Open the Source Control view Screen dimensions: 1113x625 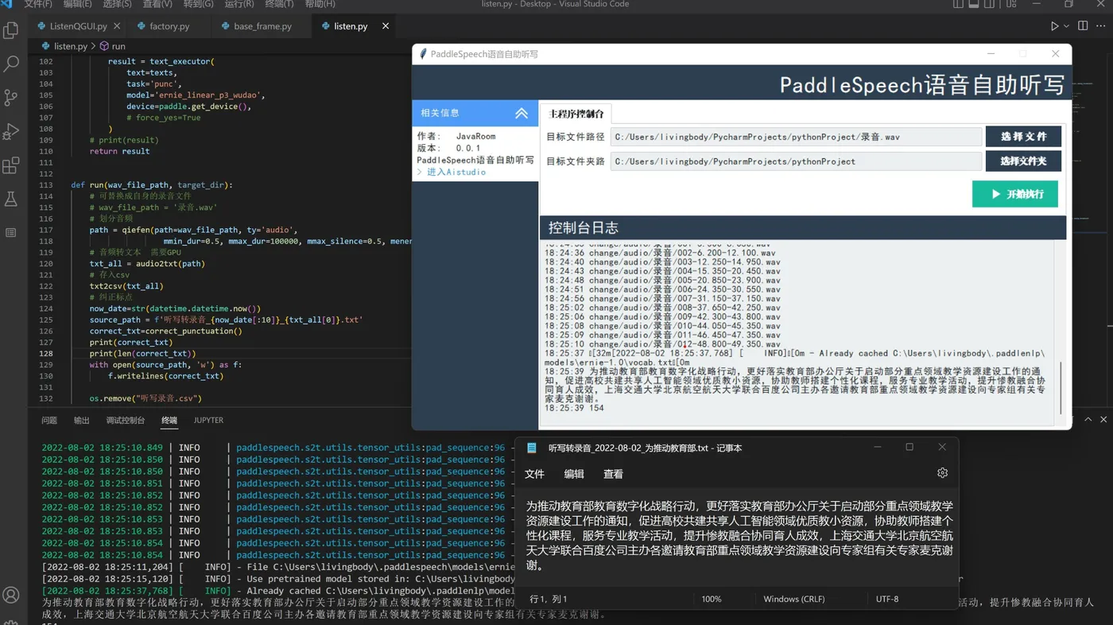coord(11,97)
